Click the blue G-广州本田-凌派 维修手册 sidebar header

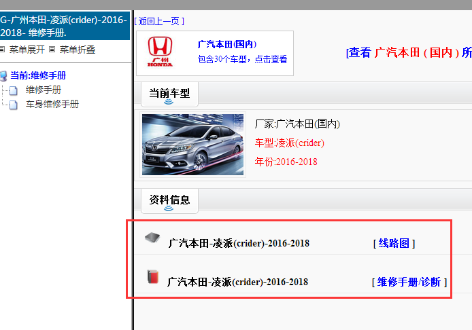pos(65,26)
